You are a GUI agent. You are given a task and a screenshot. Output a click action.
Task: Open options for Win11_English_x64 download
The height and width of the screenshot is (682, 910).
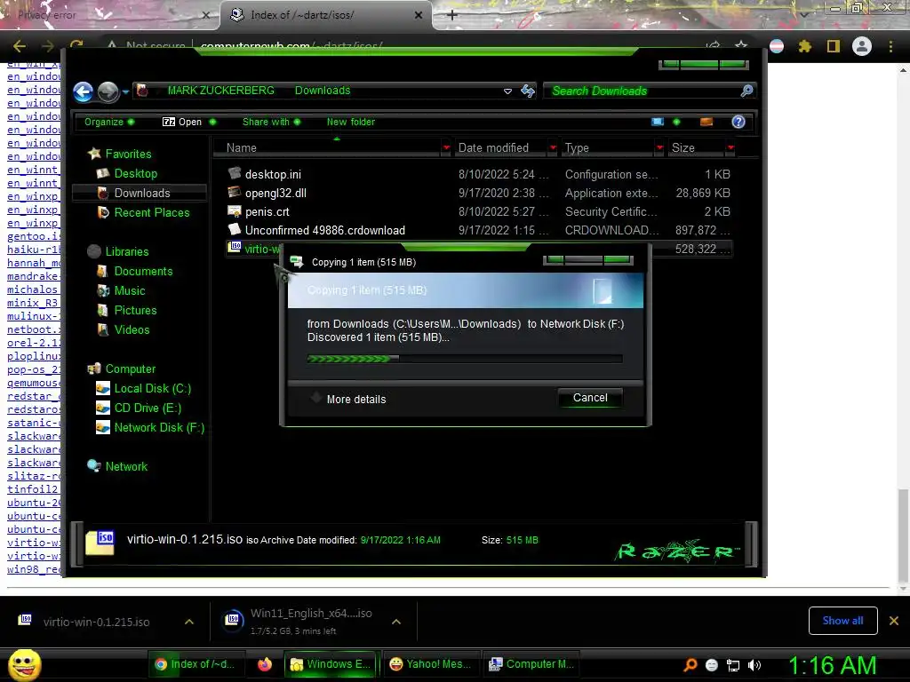coord(396,622)
